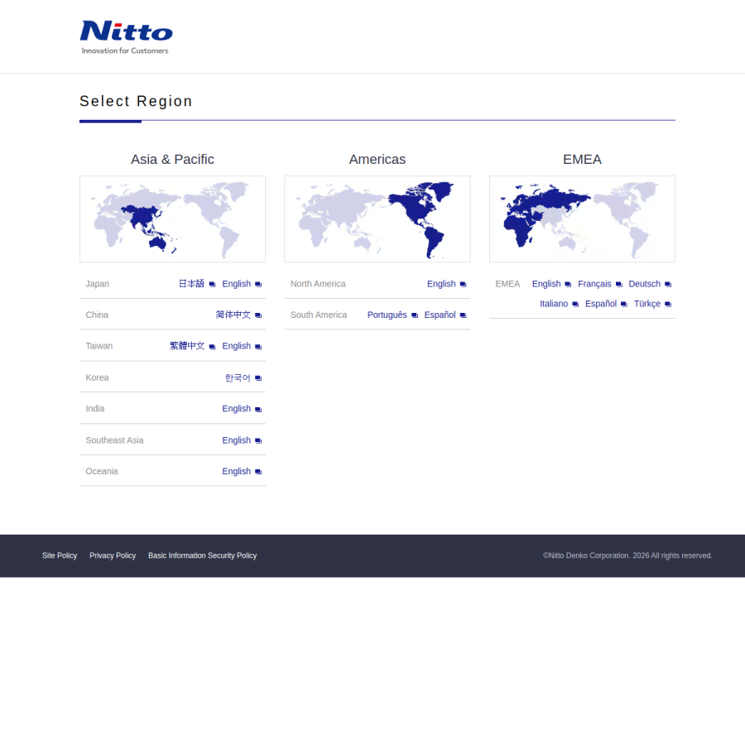745x745 pixels.
Task: Open Japan site in 日本語
Action: click(x=191, y=284)
